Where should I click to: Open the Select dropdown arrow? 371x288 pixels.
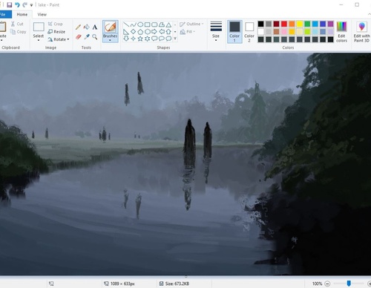39,40
